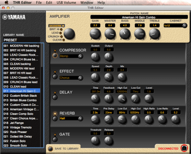Open the Compressor Stomp type dropdown
The image size is (191, 154).
click(x=71, y=56)
